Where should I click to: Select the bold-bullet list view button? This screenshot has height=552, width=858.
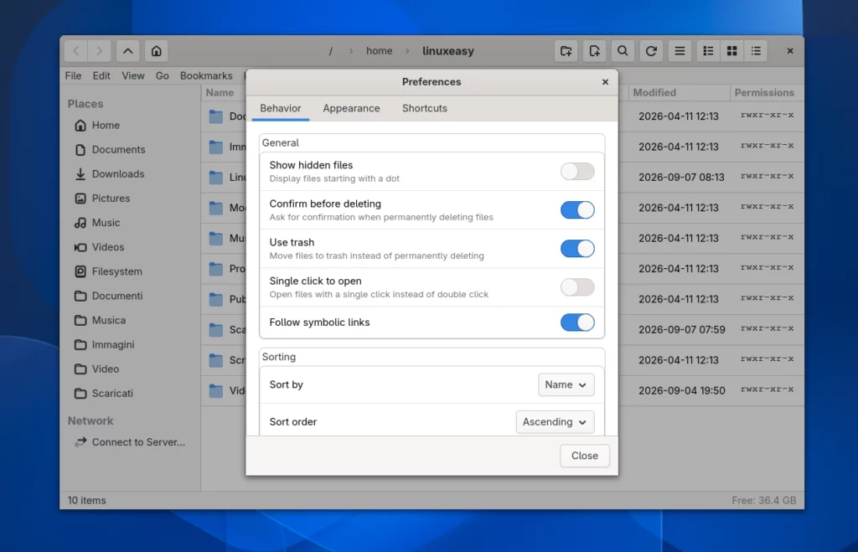(x=708, y=51)
